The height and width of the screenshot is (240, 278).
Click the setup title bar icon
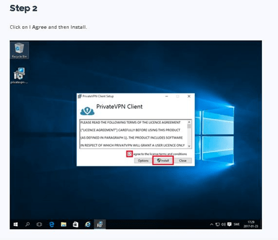80,96
